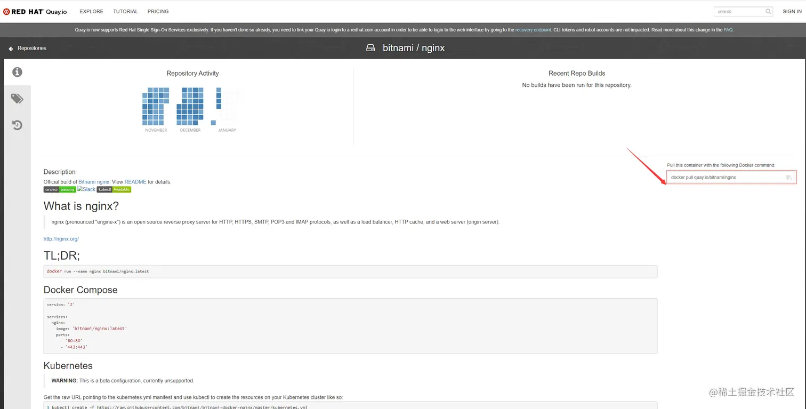Click the DECEMBER label under activity

click(x=190, y=130)
